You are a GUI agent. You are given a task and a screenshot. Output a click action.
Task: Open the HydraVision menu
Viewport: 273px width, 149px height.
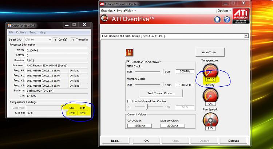126,11
